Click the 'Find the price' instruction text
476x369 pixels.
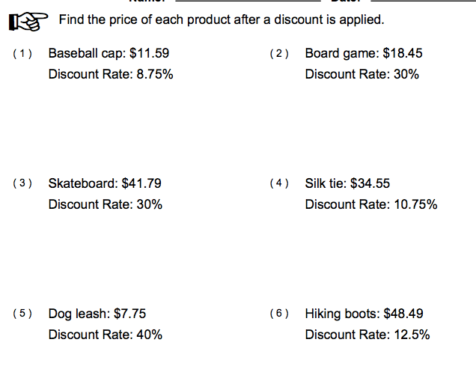tap(221, 19)
